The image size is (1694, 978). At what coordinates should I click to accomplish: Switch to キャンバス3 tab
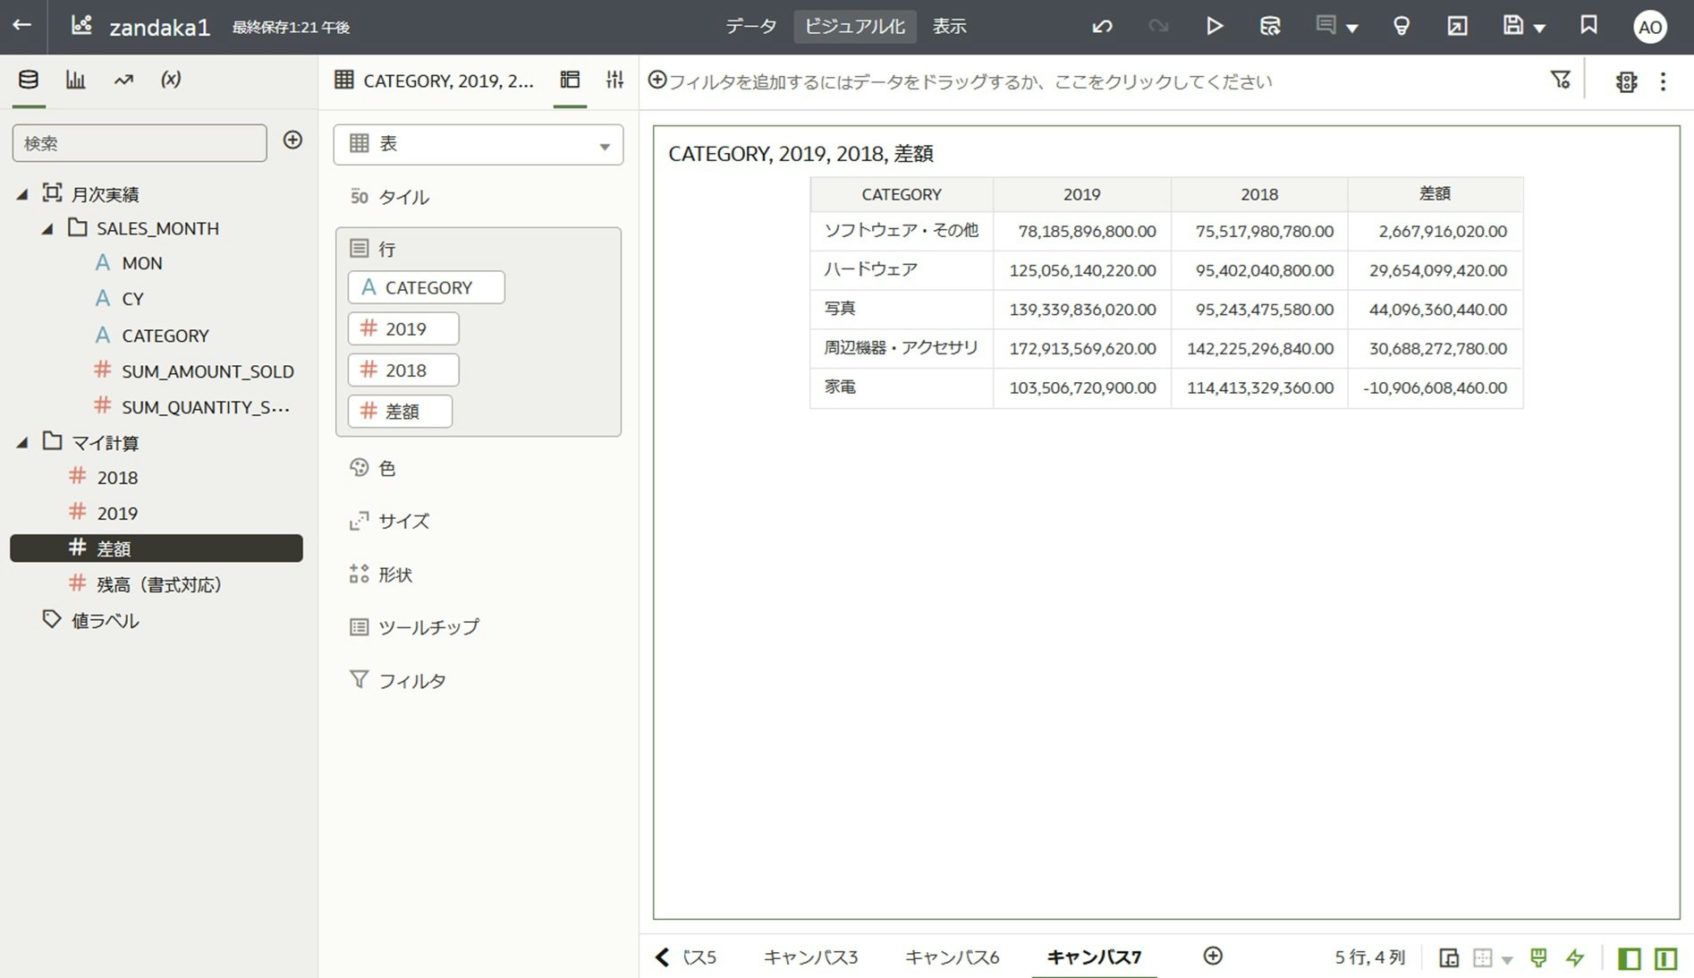pos(810,957)
